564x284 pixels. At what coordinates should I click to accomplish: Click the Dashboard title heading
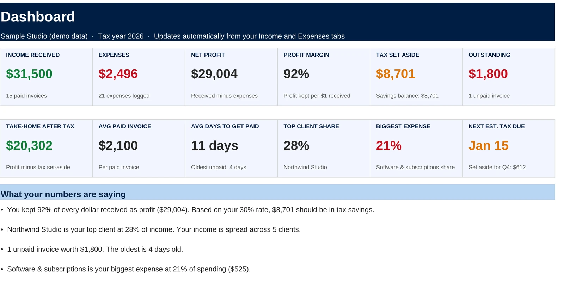pyautogui.click(x=38, y=17)
